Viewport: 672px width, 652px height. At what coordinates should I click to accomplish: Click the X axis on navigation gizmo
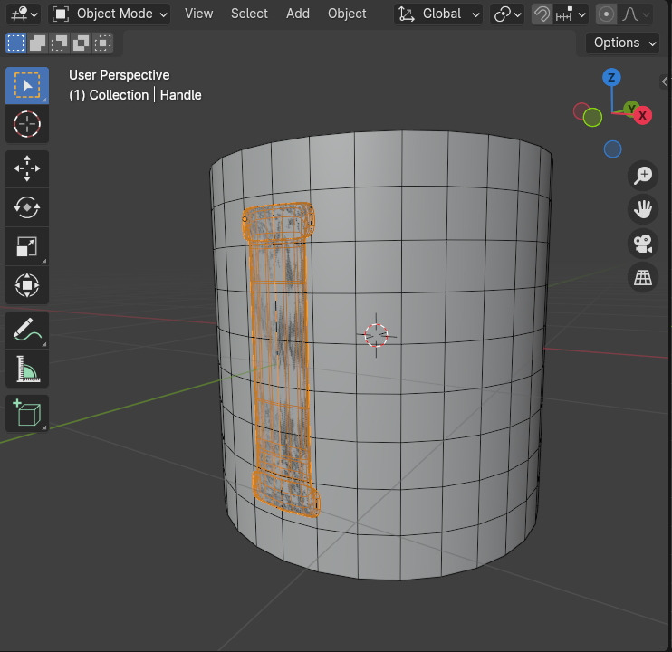pos(642,115)
